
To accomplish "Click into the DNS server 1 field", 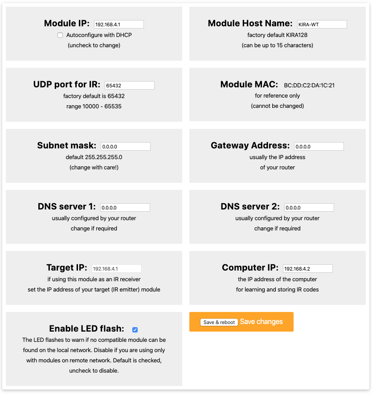I will pyautogui.click(x=125, y=207).
